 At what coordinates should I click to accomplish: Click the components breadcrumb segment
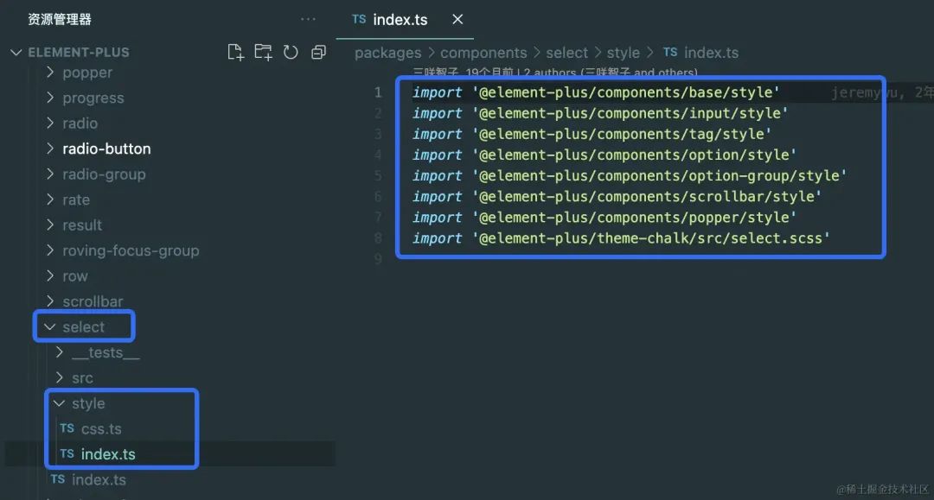click(x=483, y=53)
